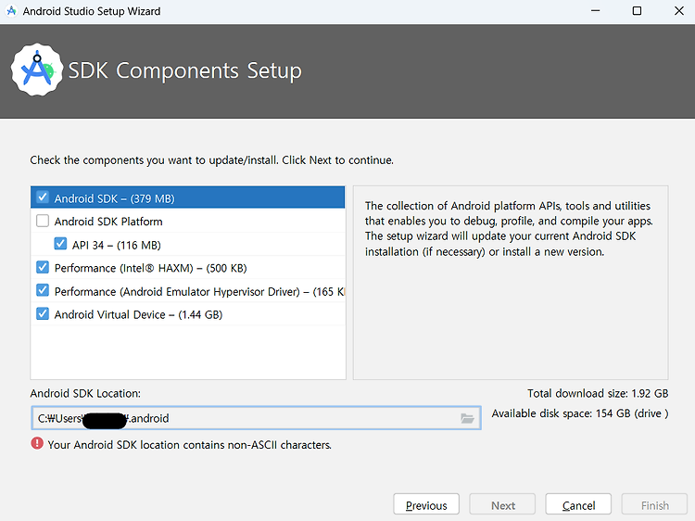Select the API 34 – (116 MB) row text

pos(117,245)
